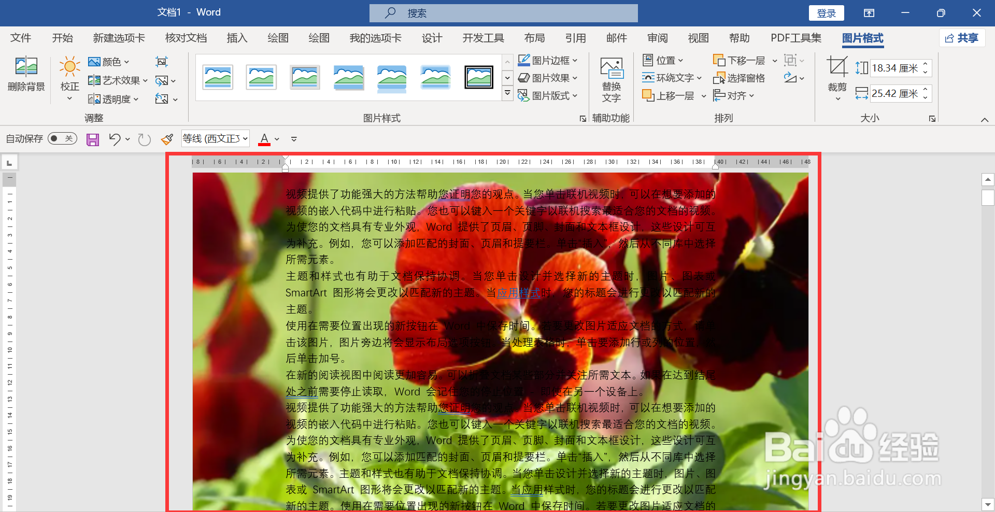Click the Sign in (登录) button
The width and height of the screenshot is (995, 512).
(x=827, y=13)
